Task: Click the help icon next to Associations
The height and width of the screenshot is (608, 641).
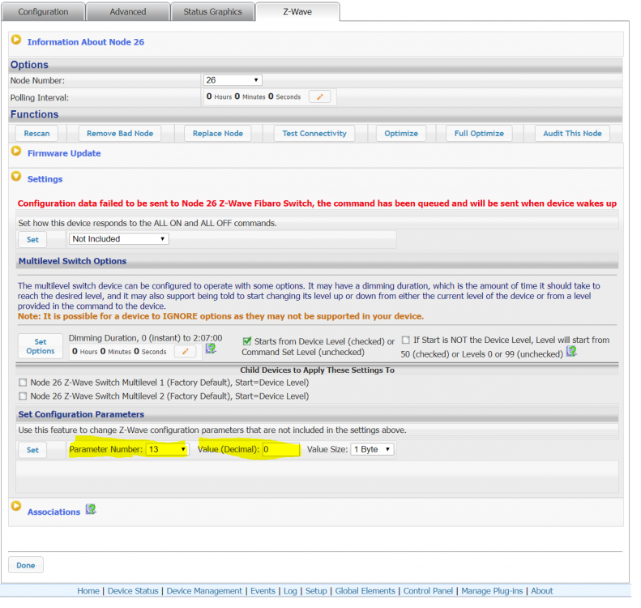Action: coord(91,510)
